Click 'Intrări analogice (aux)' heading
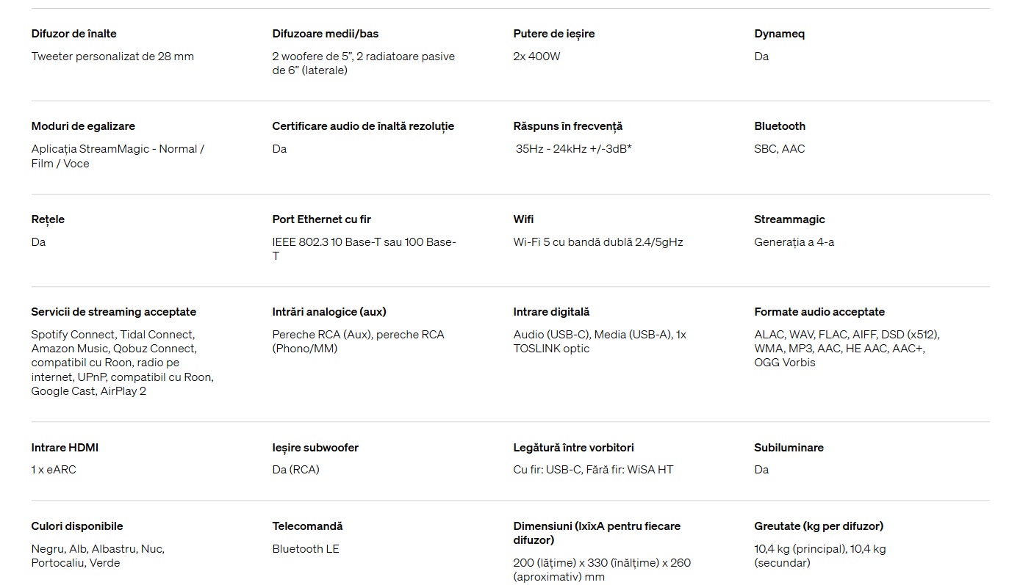Viewport: 1009px width, 585px height. point(329,312)
